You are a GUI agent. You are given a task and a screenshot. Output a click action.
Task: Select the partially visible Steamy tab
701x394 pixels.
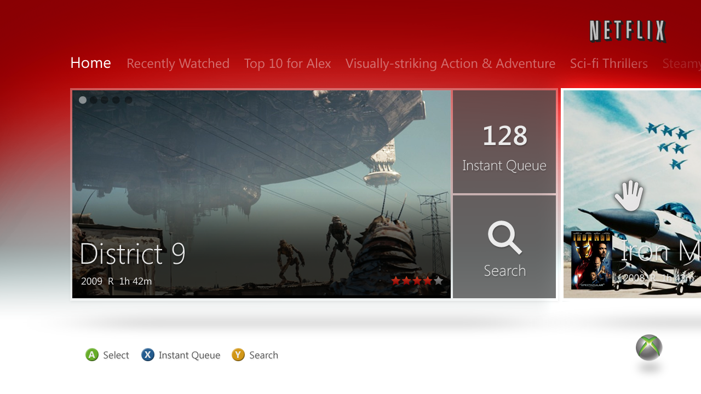682,63
